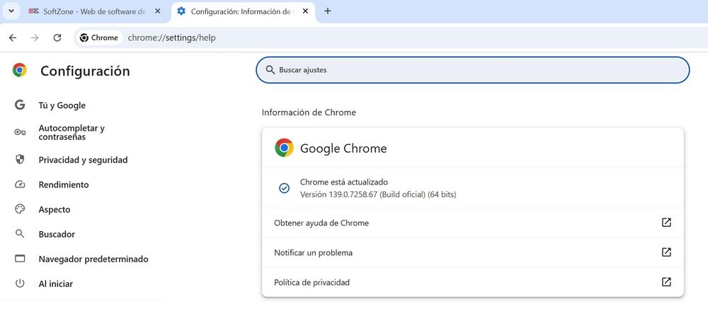
Task: Open Privacidad y seguridad settings
Action: click(83, 160)
